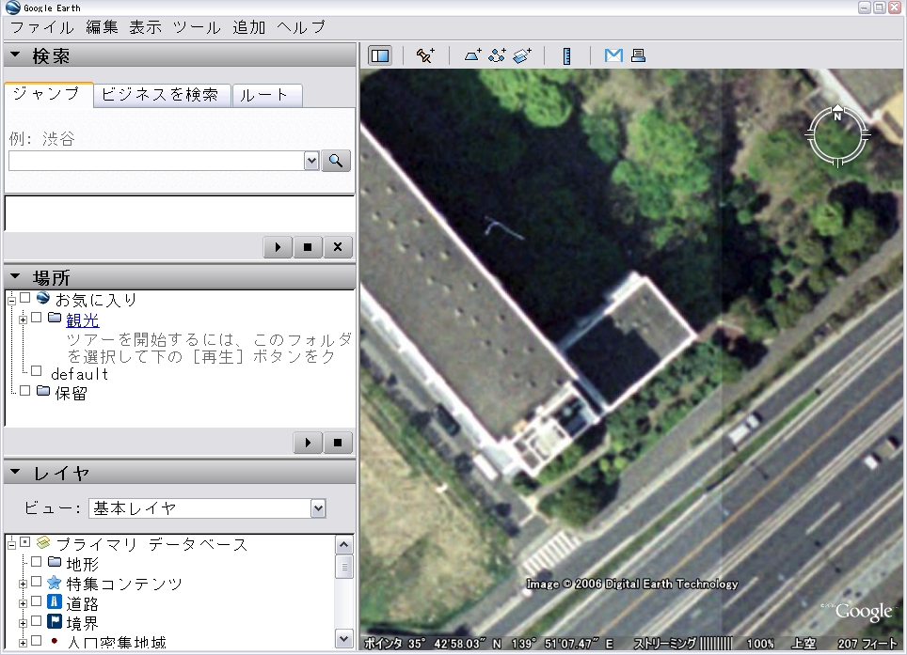This screenshot has height=655, width=907.
Task: Toggle the sidebar panel icon
Action: tap(380, 55)
